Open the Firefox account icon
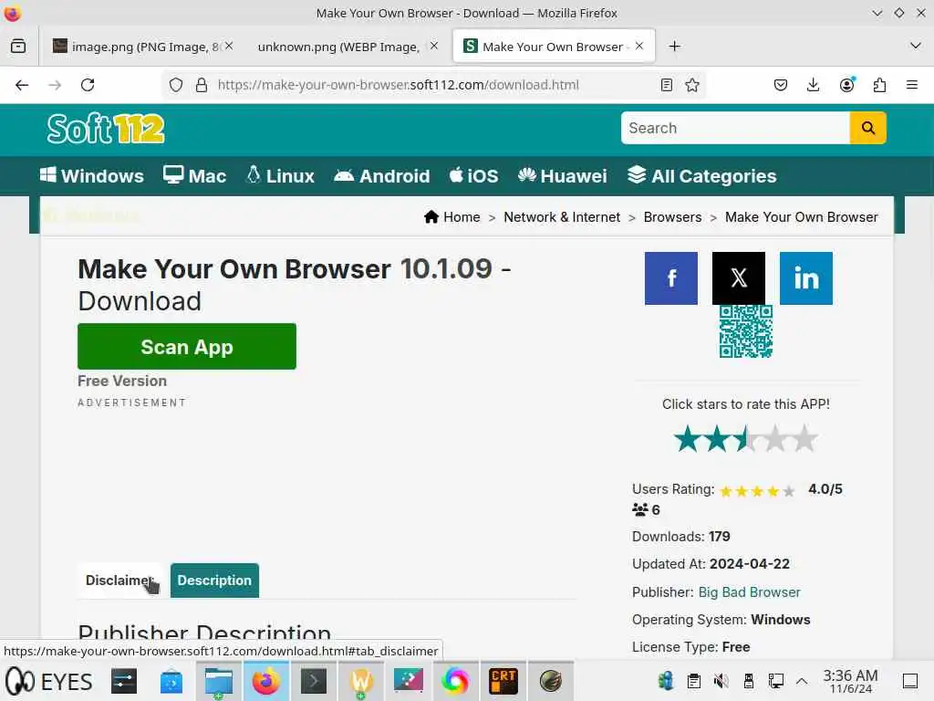Screen dimensions: 934x701 (846, 85)
